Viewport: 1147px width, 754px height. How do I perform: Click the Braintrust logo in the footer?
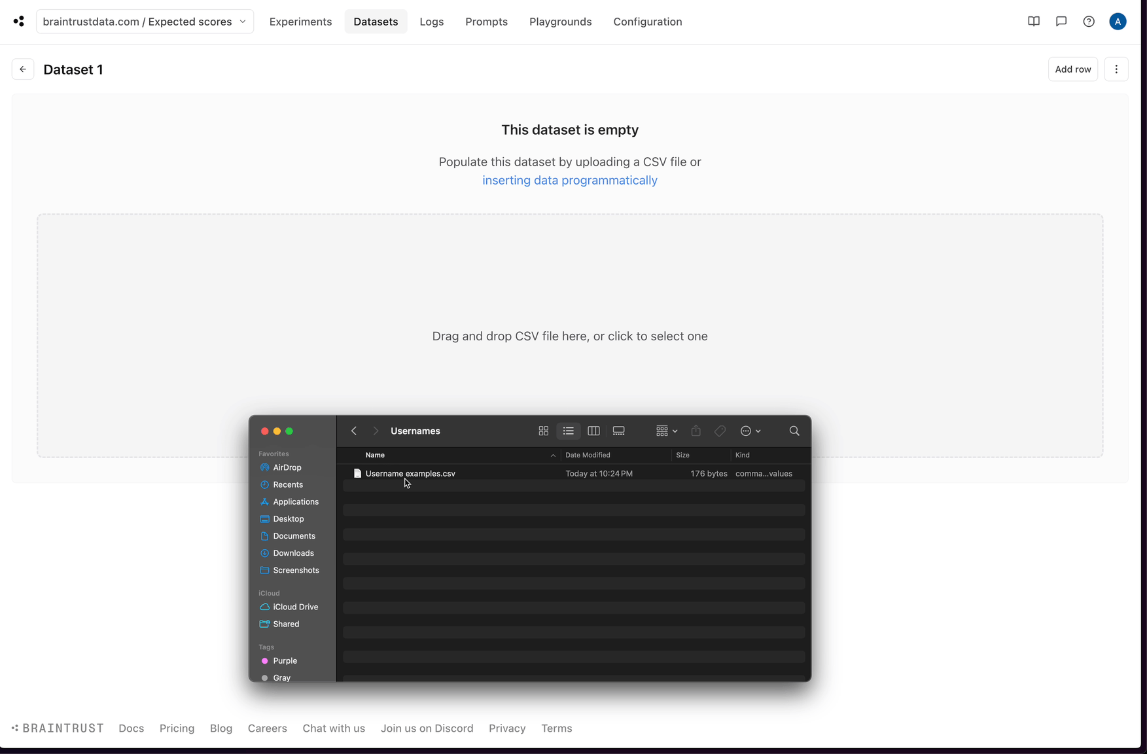pos(58,728)
